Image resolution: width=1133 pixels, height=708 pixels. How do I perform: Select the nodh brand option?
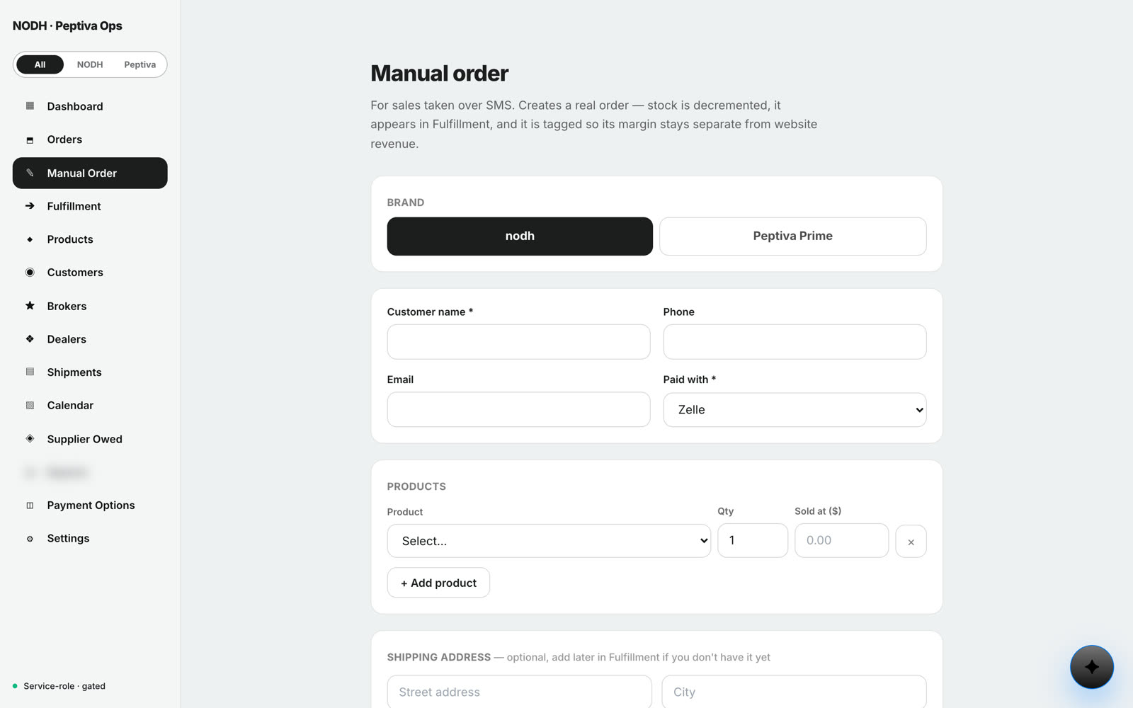click(520, 236)
